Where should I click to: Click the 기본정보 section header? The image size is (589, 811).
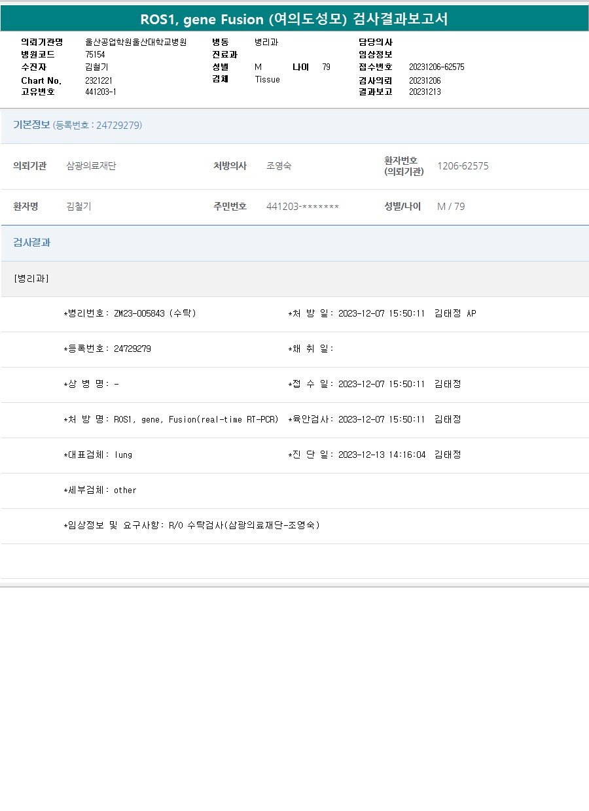(77, 125)
